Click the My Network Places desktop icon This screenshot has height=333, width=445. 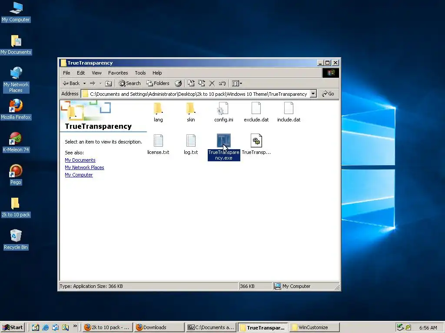[x=16, y=80]
